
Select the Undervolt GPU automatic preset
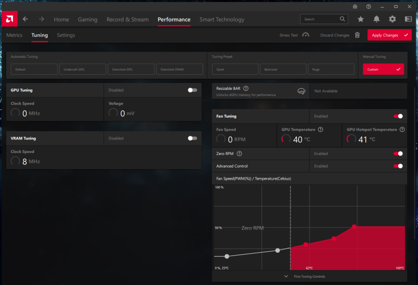(x=82, y=69)
